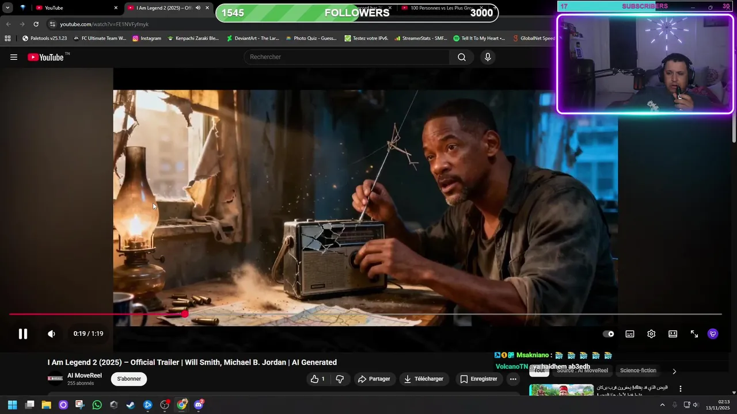Image resolution: width=737 pixels, height=414 pixels.
Task: Open the Paletools v25.1.23 bookmark
Action: [44, 39]
